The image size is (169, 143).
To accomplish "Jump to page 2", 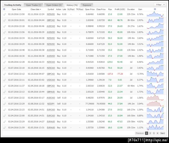I will pyautogui.click(x=150, y=133).
